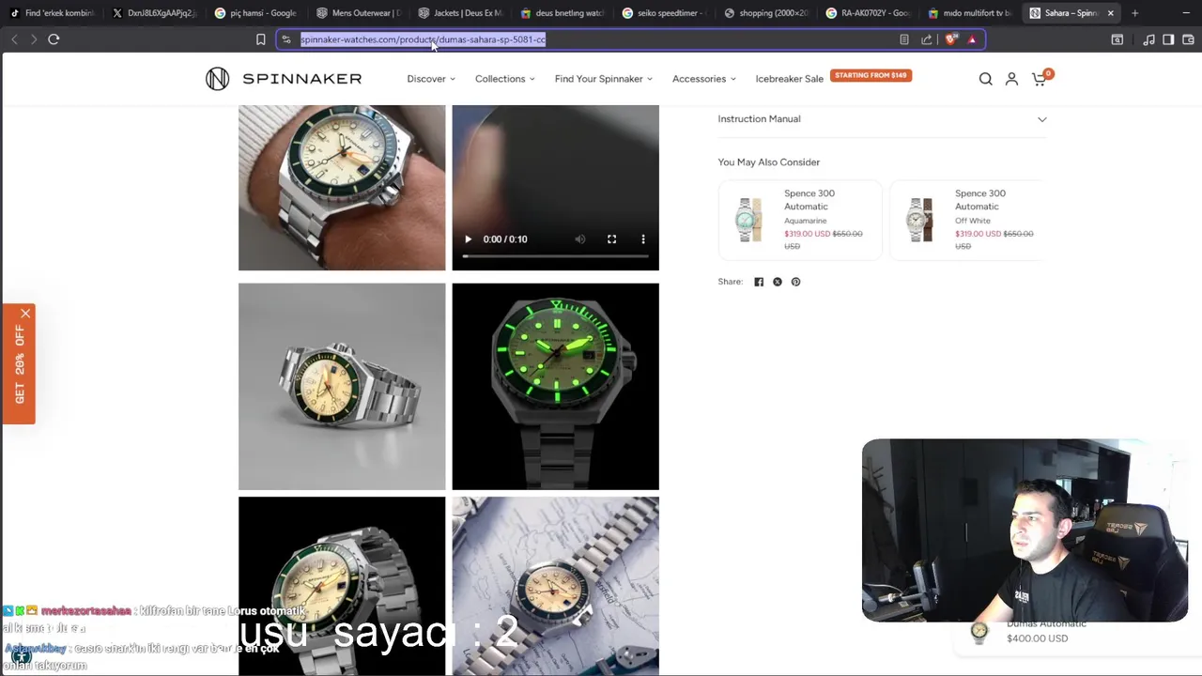Open Brave Shields panel
Viewport: 1202px width, 676px height.
(950, 39)
